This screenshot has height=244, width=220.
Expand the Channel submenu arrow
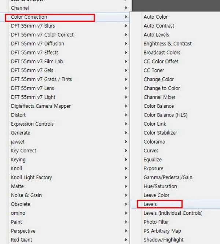[126, 8]
